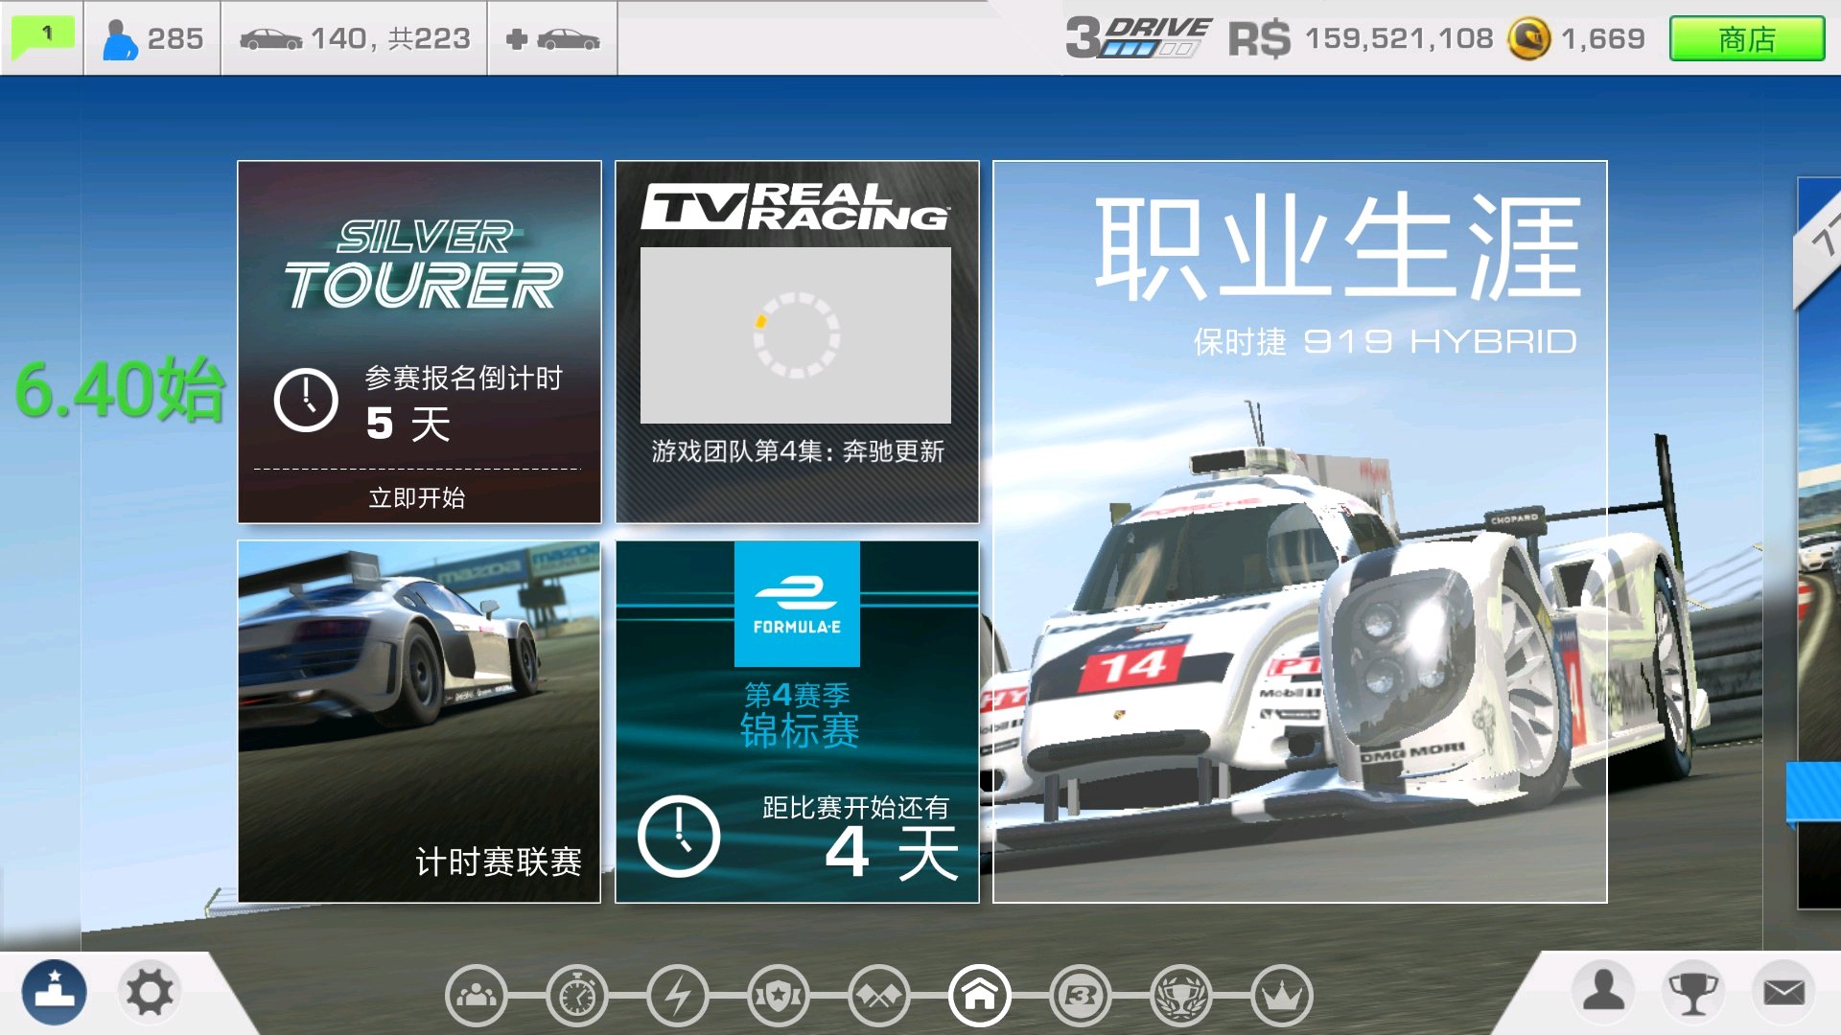Click the Formula E countdown clock icon
The image size is (1841, 1035).
tap(679, 837)
